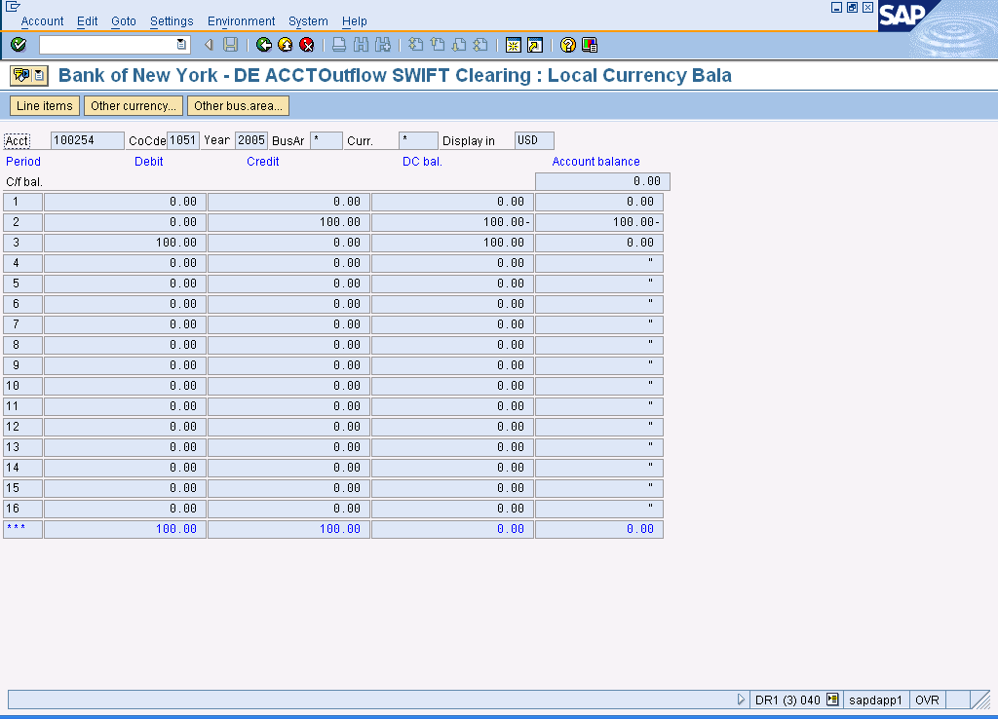This screenshot has height=719, width=998.
Task: Click the BusAr field
Action: click(x=326, y=140)
